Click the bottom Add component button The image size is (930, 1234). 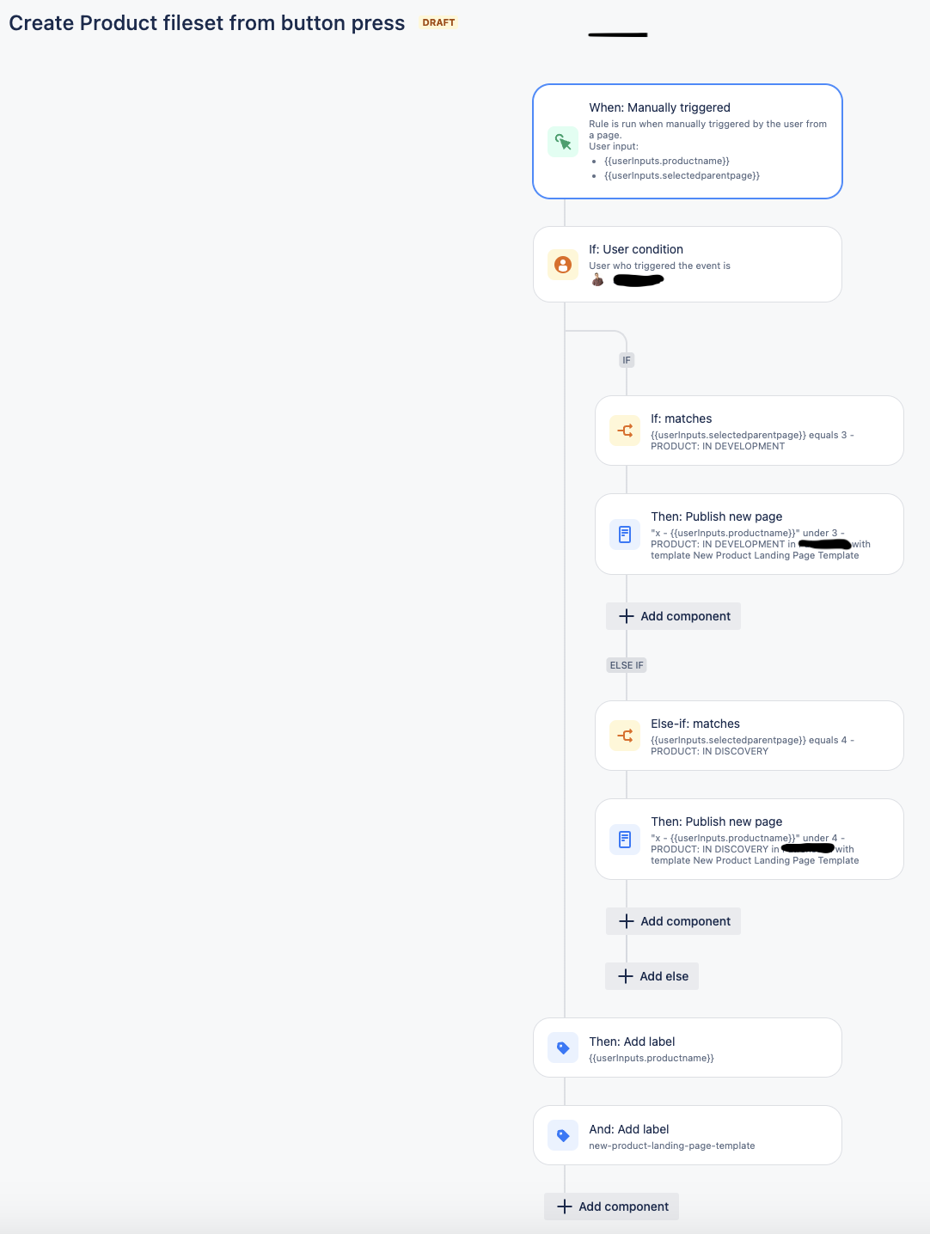[x=611, y=1207]
